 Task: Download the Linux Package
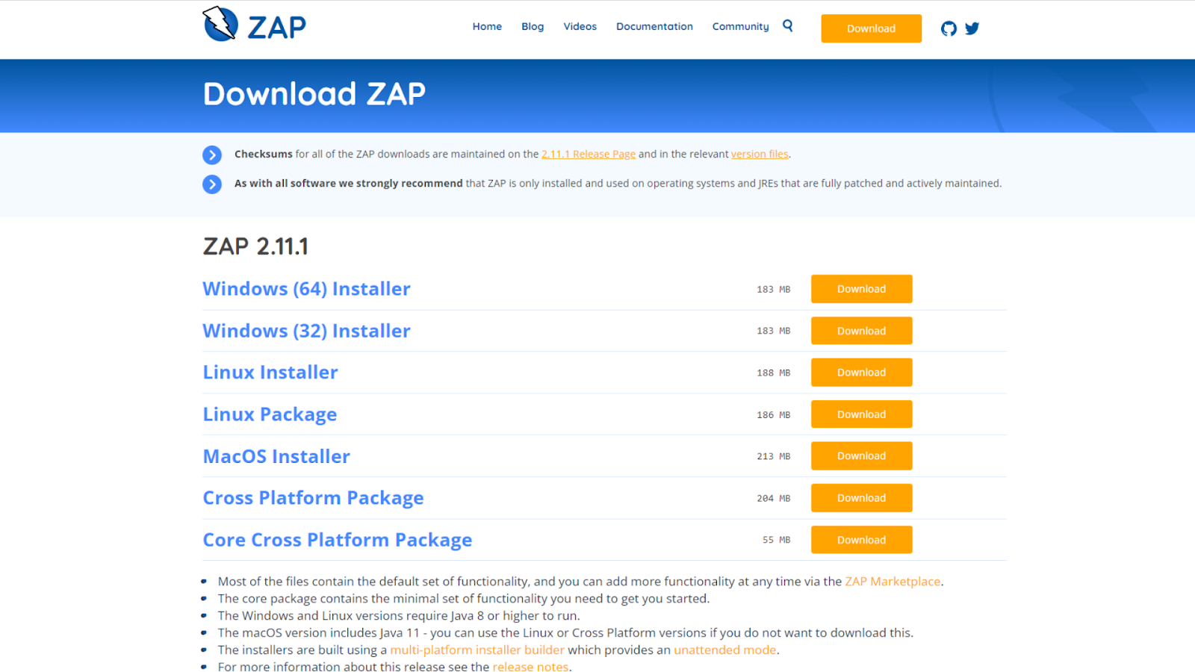coord(861,414)
